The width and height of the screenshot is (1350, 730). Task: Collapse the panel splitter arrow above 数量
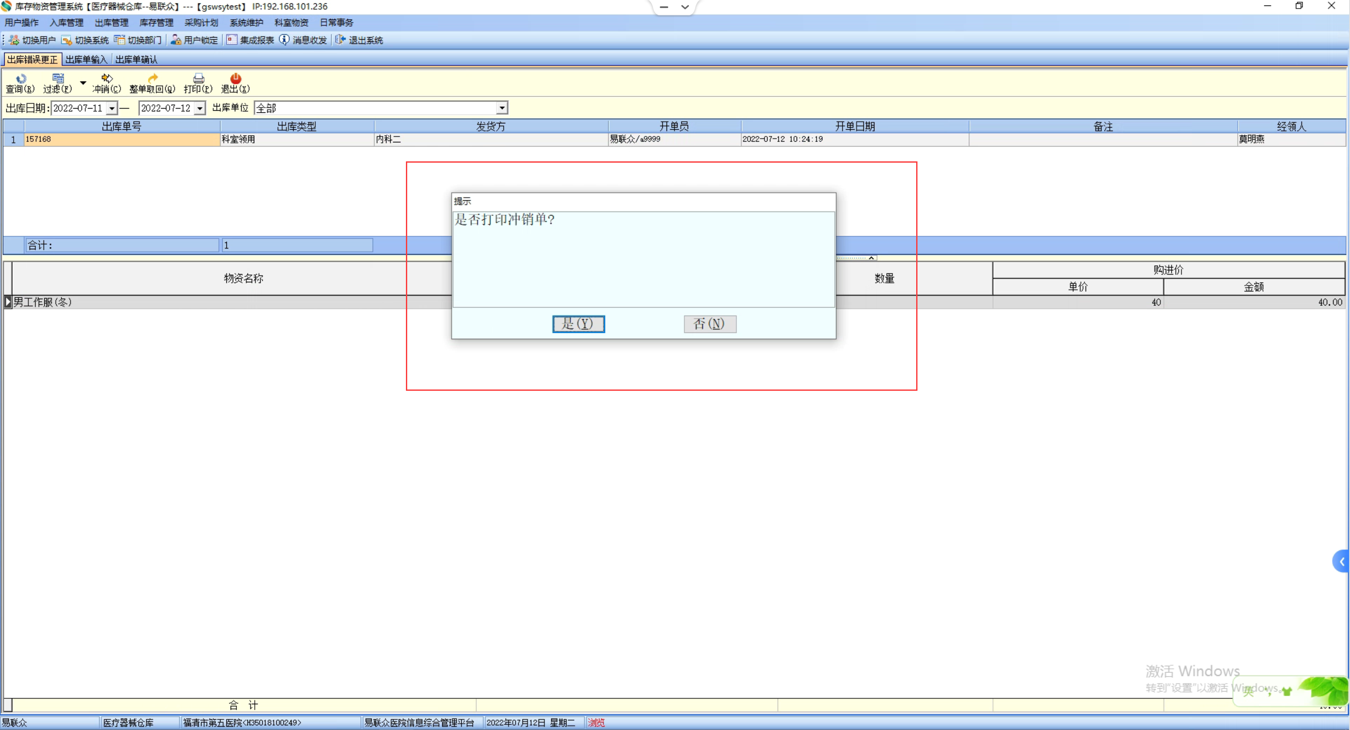pyautogui.click(x=871, y=258)
